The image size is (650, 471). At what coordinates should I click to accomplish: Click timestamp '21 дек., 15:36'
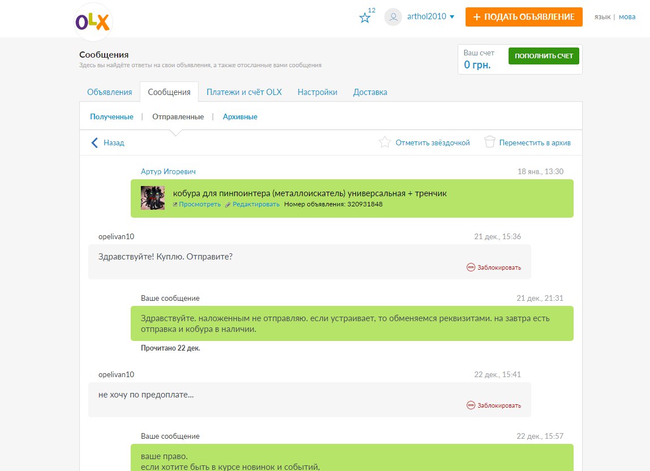497,236
